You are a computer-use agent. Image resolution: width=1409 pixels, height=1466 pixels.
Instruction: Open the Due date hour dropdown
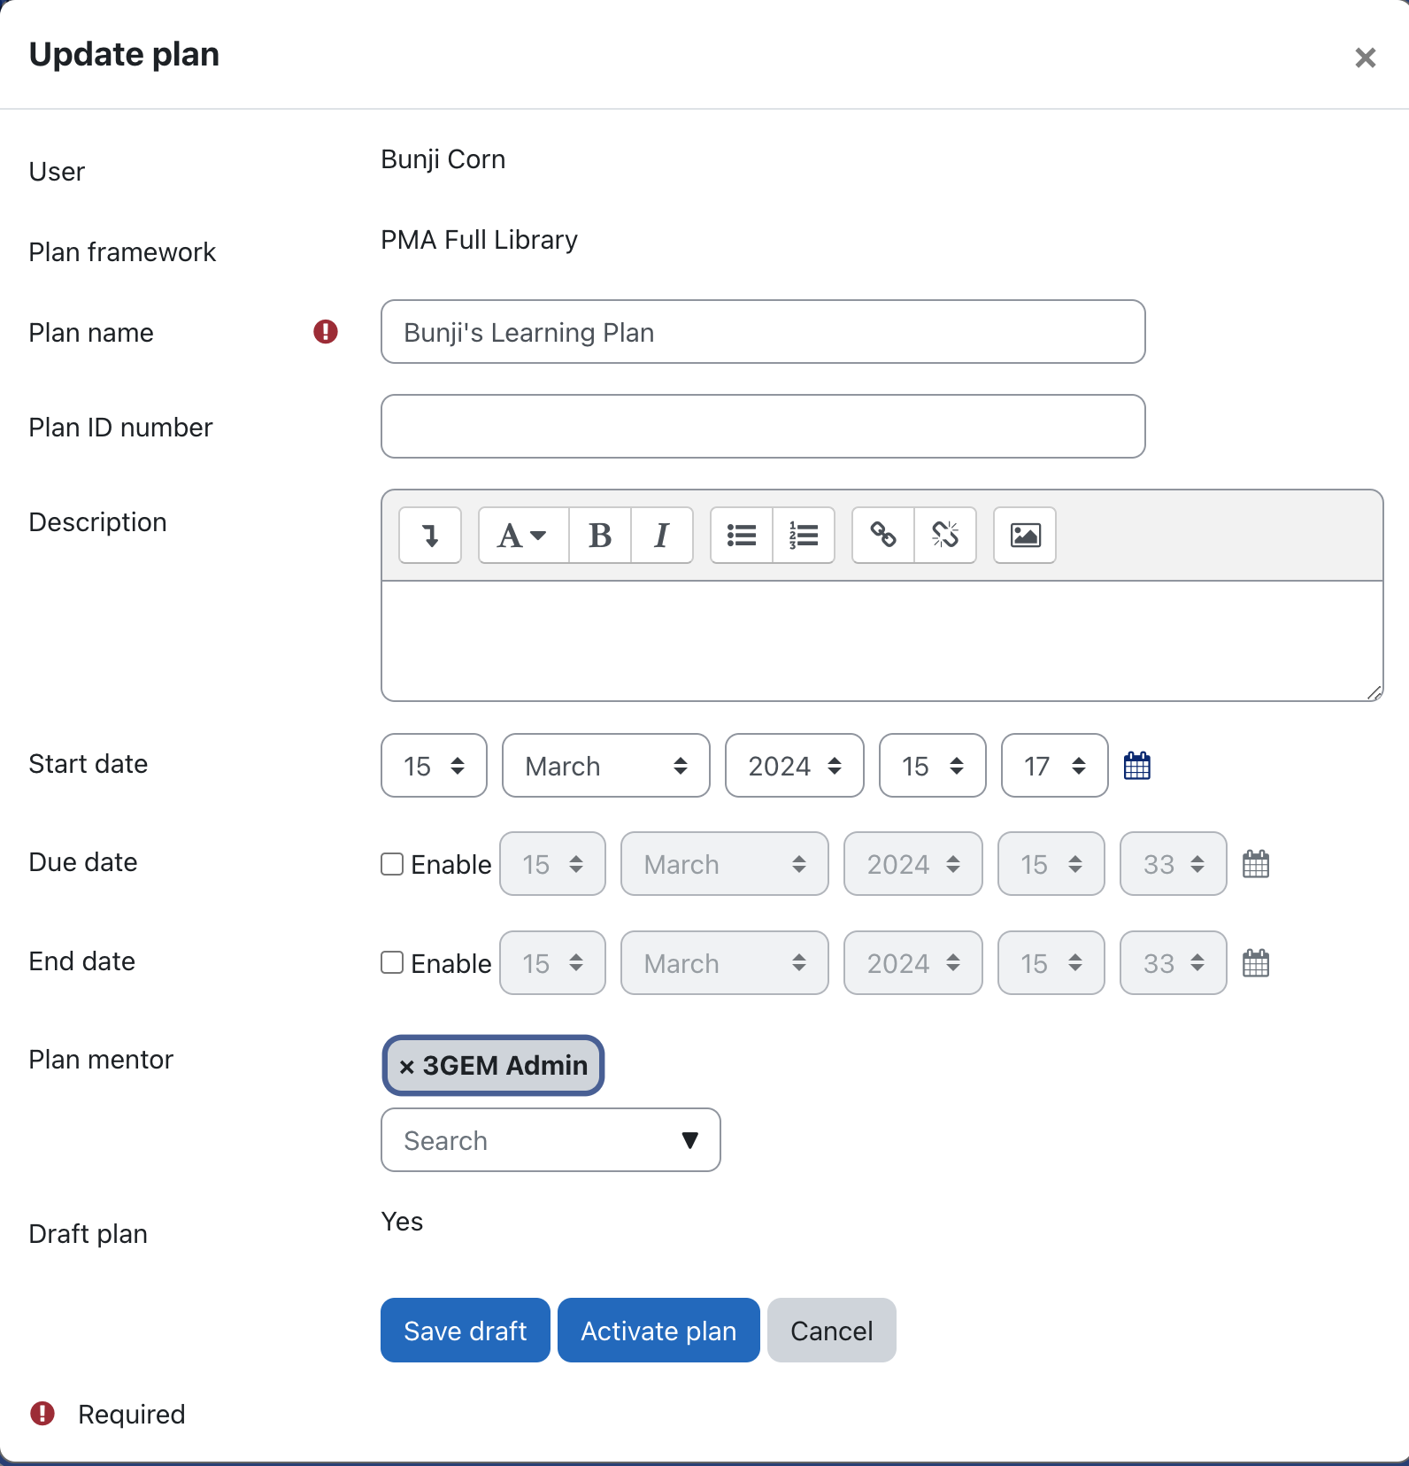click(1051, 864)
